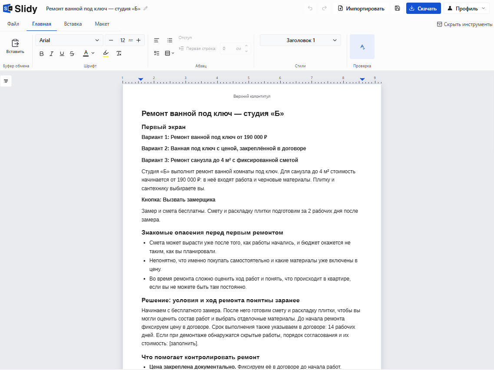Decrease font size with minus button
The height and width of the screenshot is (370, 494).
111,40
